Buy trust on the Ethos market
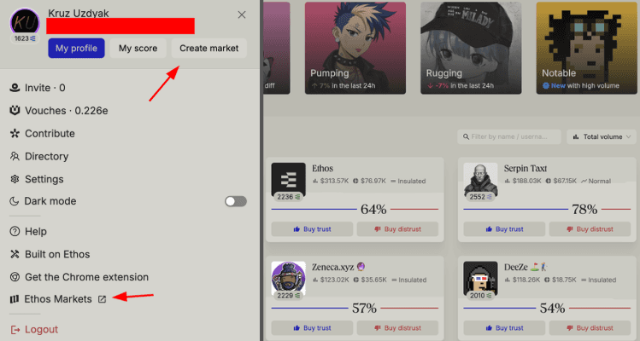Screen dimensions: 640x341 click(x=312, y=229)
